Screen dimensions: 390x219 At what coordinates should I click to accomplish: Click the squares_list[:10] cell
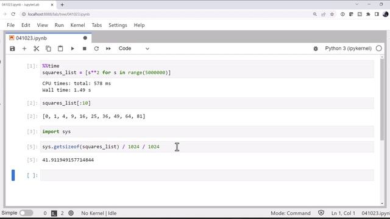(x=207, y=103)
